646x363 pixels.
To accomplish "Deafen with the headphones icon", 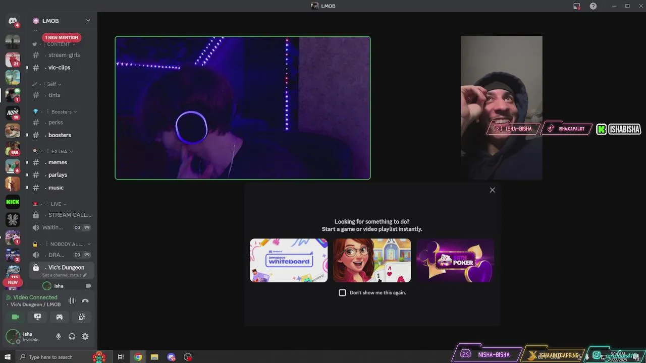I will click(72, 336).
